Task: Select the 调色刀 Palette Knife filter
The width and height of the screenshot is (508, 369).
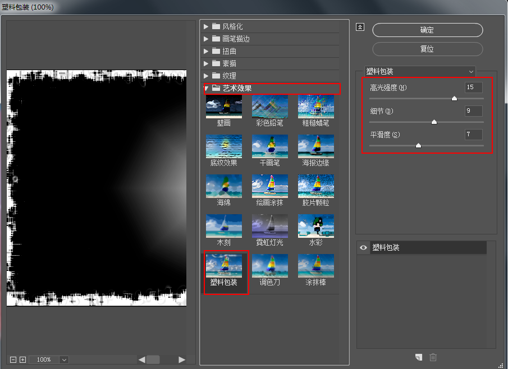Action: [x=269, y=265]
